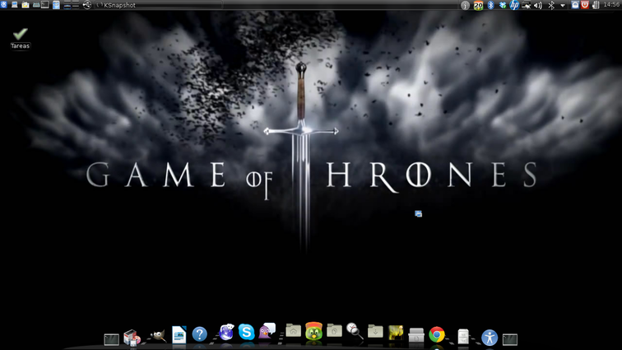The height and width of the screenshot is (350, 622).
Task: Open the Home folder in dock
Action: (x=293, y=330)
